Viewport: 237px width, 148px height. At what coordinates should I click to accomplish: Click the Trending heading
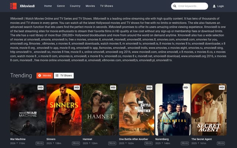[x=21, y=75]
